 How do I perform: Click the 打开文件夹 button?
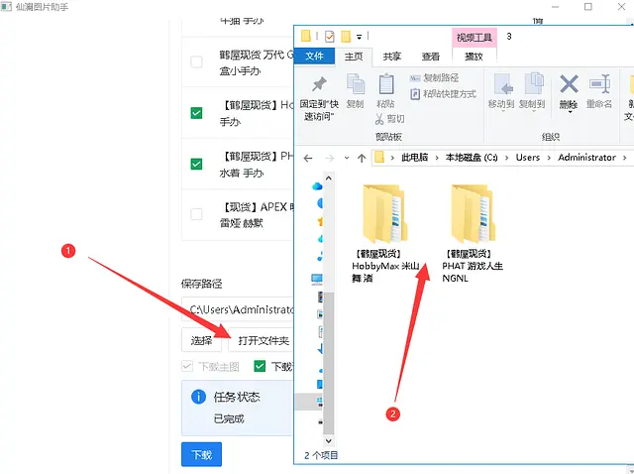pos(261,340)
